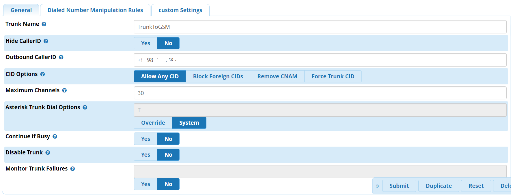Show help for CID Options
511x195 pixels.
tap(42, 74)
